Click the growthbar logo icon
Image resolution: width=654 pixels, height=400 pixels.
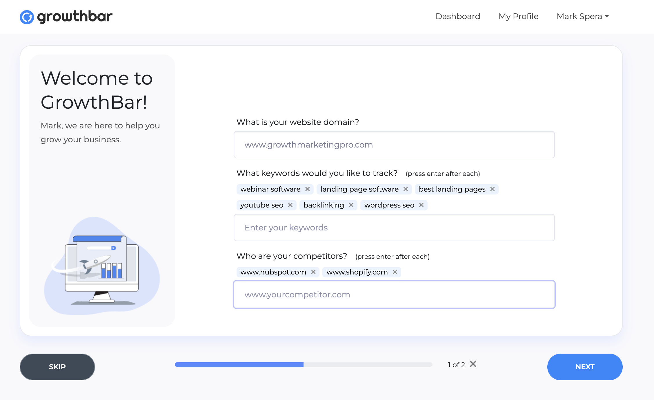click(x=27, y=17)
